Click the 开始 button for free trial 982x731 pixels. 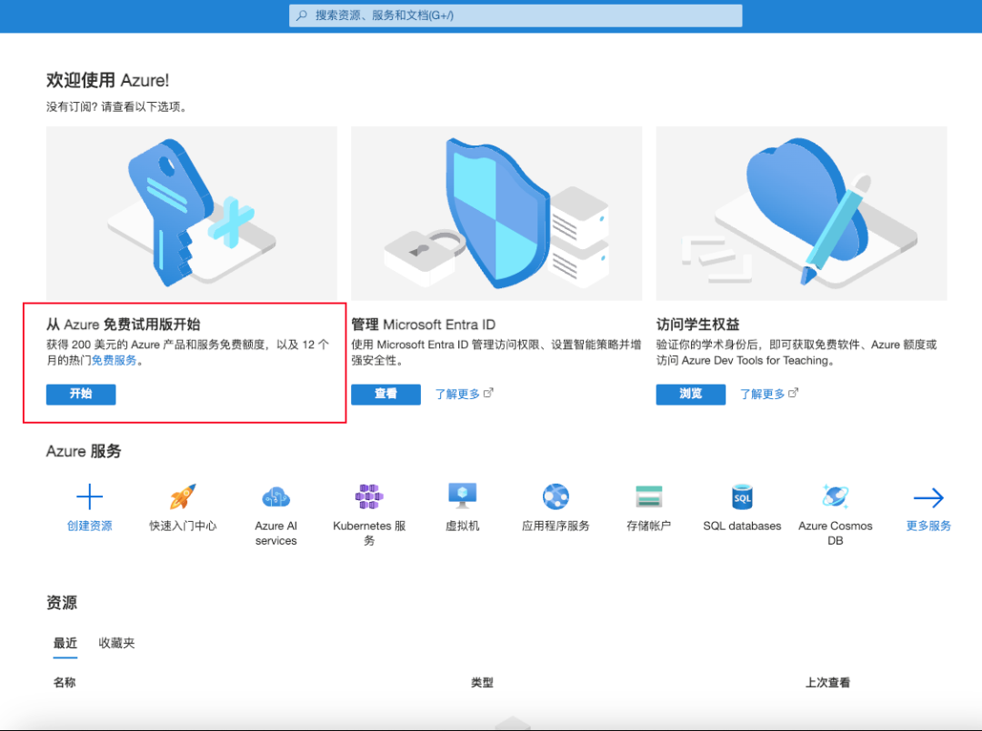[x=80, y=394]
